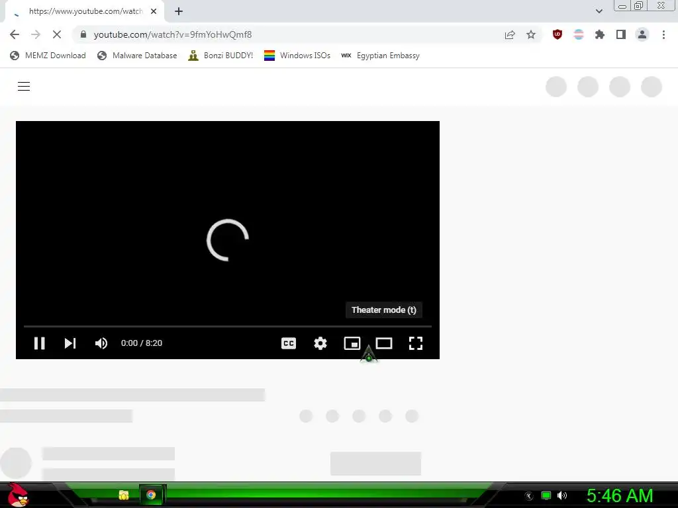Open the MEMZ Download bookmark

tap(48, 56)
